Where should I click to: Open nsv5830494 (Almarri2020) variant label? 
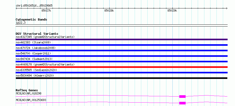click(x=35, y=75)
